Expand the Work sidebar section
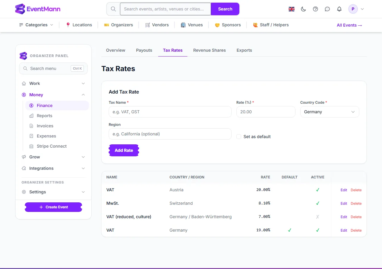Viewport: 382px width, 269px height. coord(53,83)
